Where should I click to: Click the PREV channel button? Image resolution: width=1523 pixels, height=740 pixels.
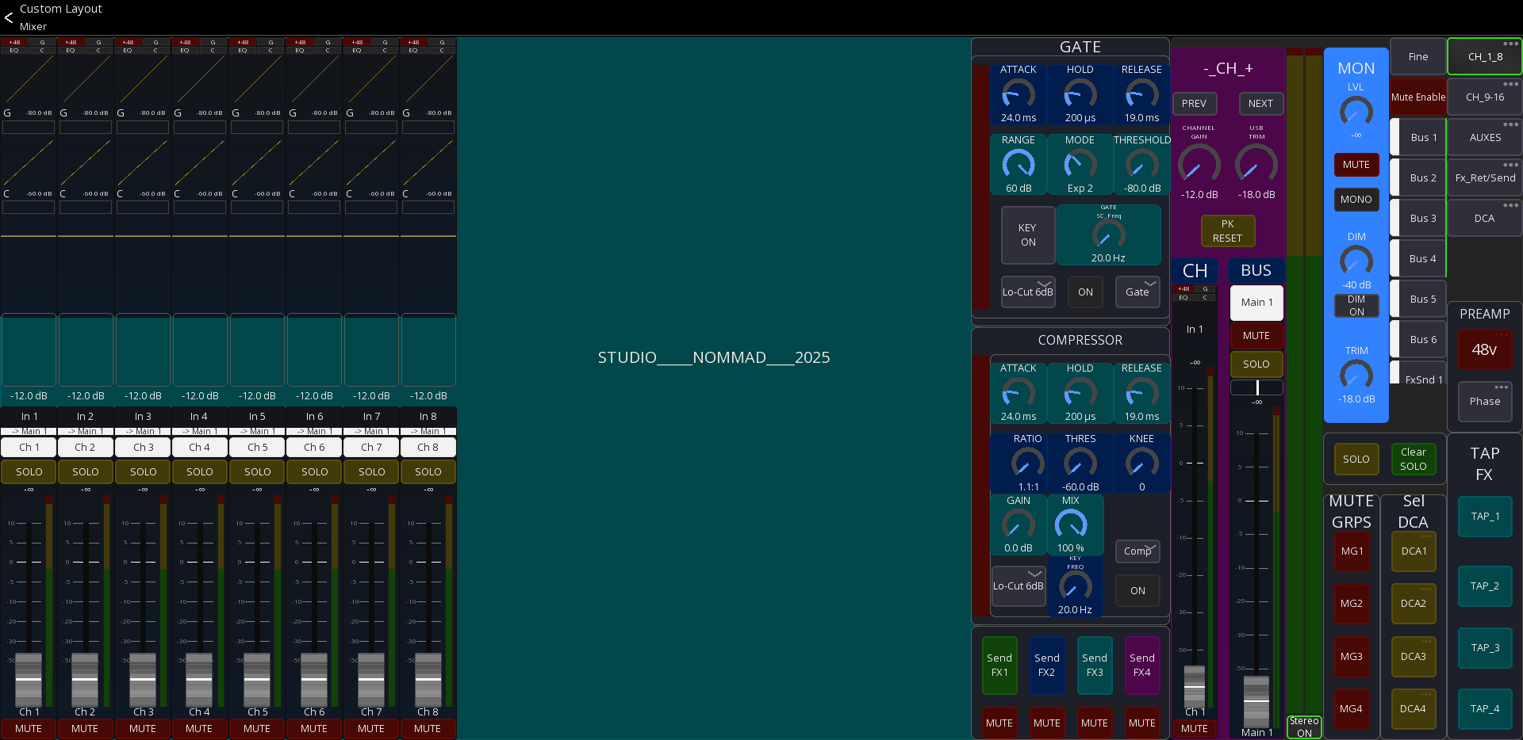pos(1194,104)
